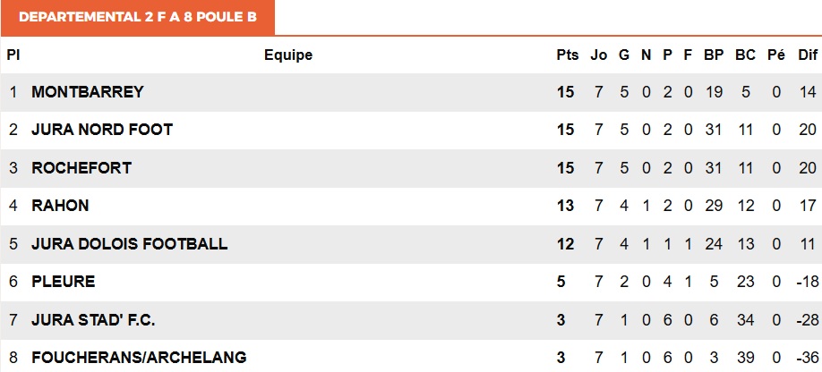822x372 pixels.
Task: Click the Pts column header
Action: pyautogui.click(x=567, y=55)
